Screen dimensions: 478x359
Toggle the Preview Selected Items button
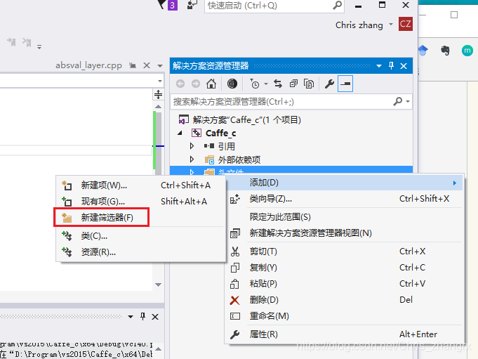[x=345, y=84]
